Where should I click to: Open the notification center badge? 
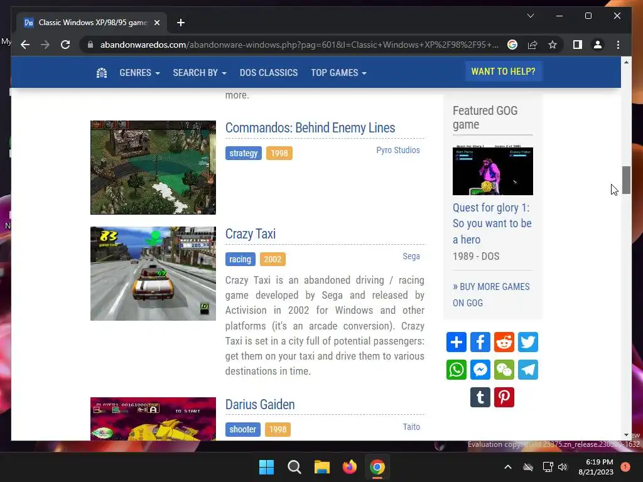625,467
